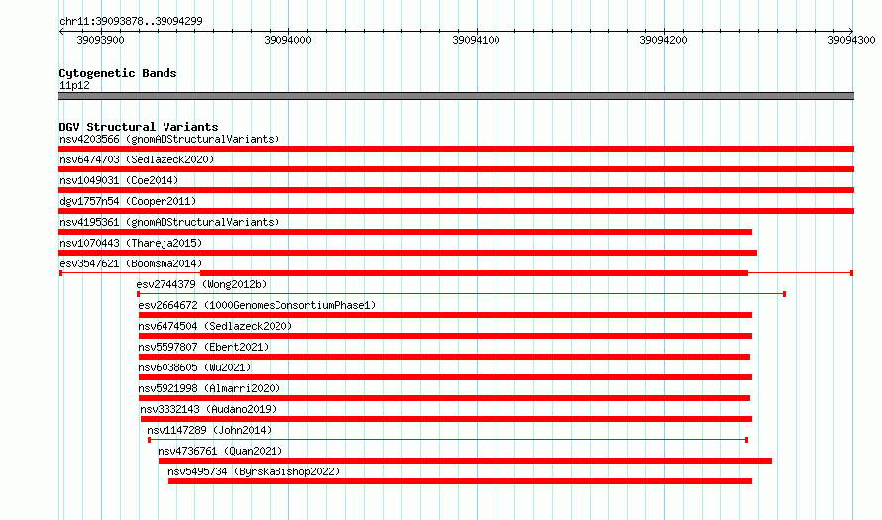Click the nsv1070443 Thareja2015 label
The height and width of the screenshot is (520, 882).
pyautogui.click(x=131, y=243)
